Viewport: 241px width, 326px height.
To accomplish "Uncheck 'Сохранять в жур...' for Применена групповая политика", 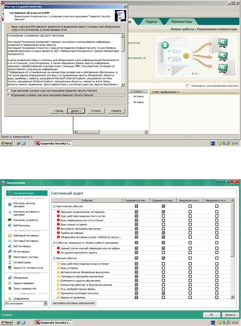I will click(x=163, y=293).
